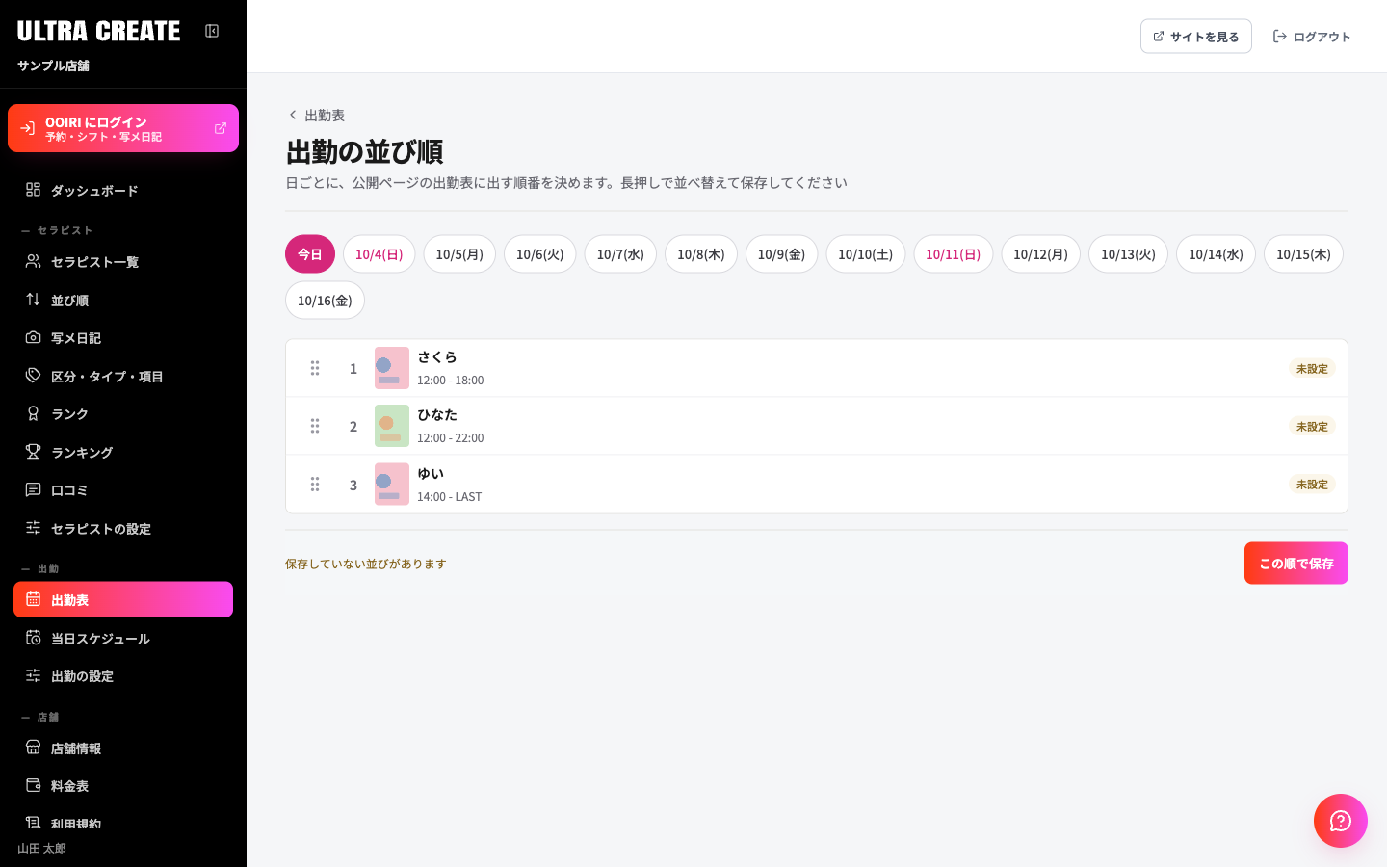Click the 未設定 badge on さくら row
Image resolution: width=1387 pixels, height=867 pixels.
pyautogui.click(x=1312, y=368)
